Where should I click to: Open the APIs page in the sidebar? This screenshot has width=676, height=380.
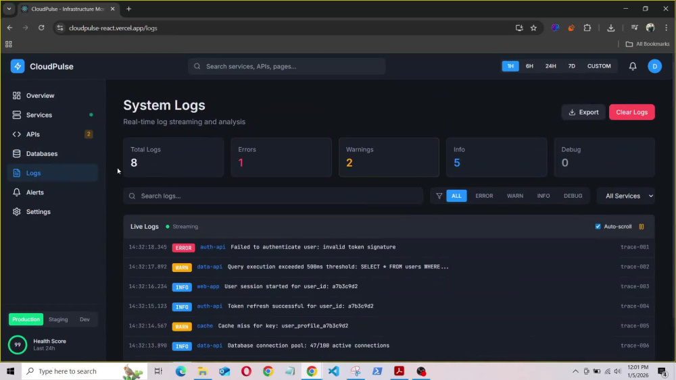click(x=53, y=134)
